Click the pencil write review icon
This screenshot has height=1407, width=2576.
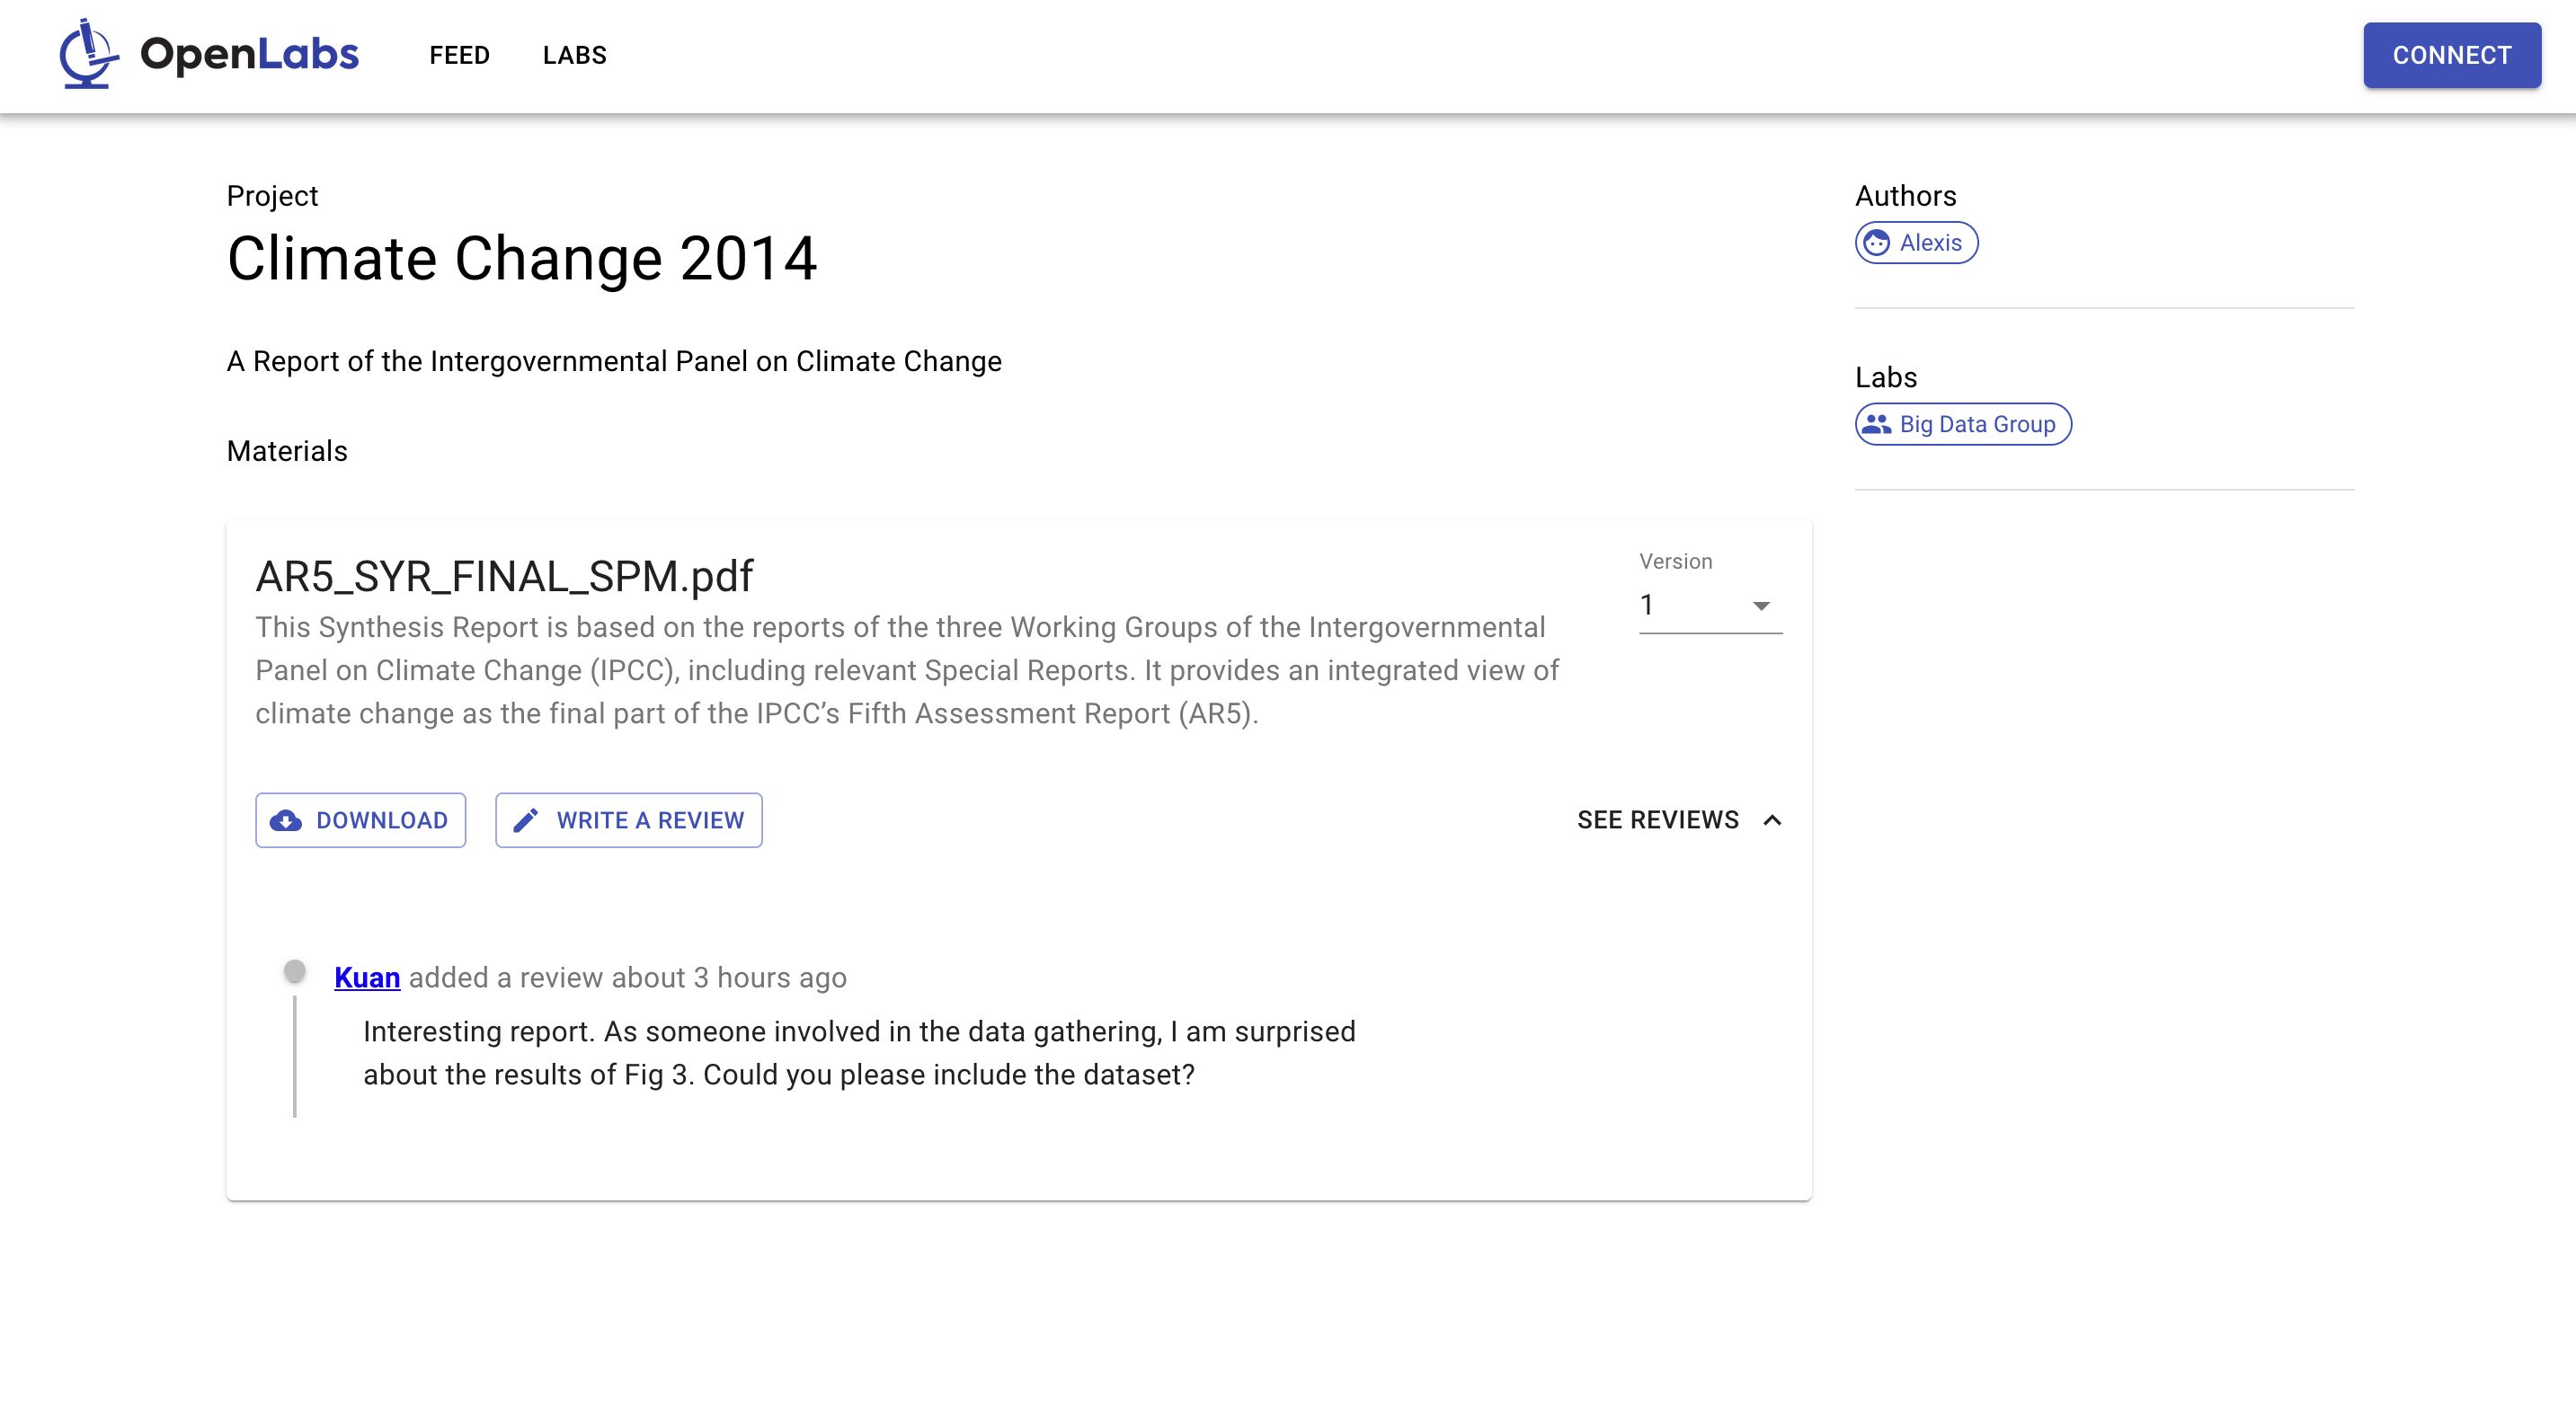(527, 819)
